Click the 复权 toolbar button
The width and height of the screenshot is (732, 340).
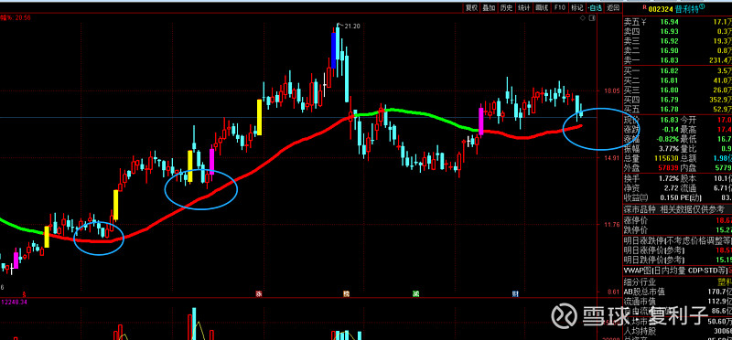point(471,7)
